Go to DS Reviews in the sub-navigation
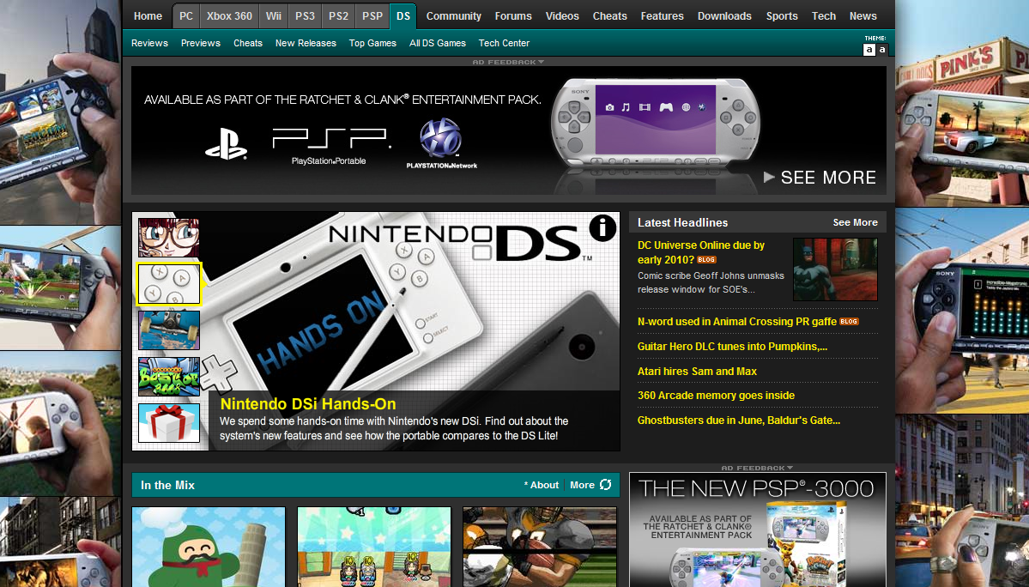1029x587 pixels. pos(149,43)
